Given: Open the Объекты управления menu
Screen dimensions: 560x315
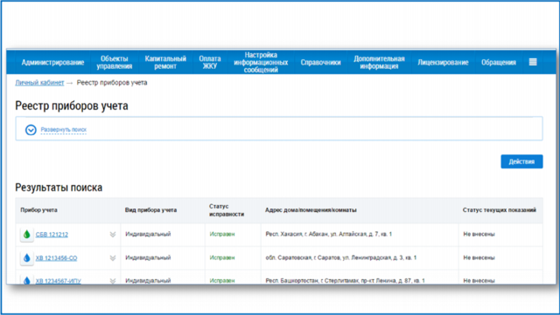Looking at the screenshot, I should [115, 62].
